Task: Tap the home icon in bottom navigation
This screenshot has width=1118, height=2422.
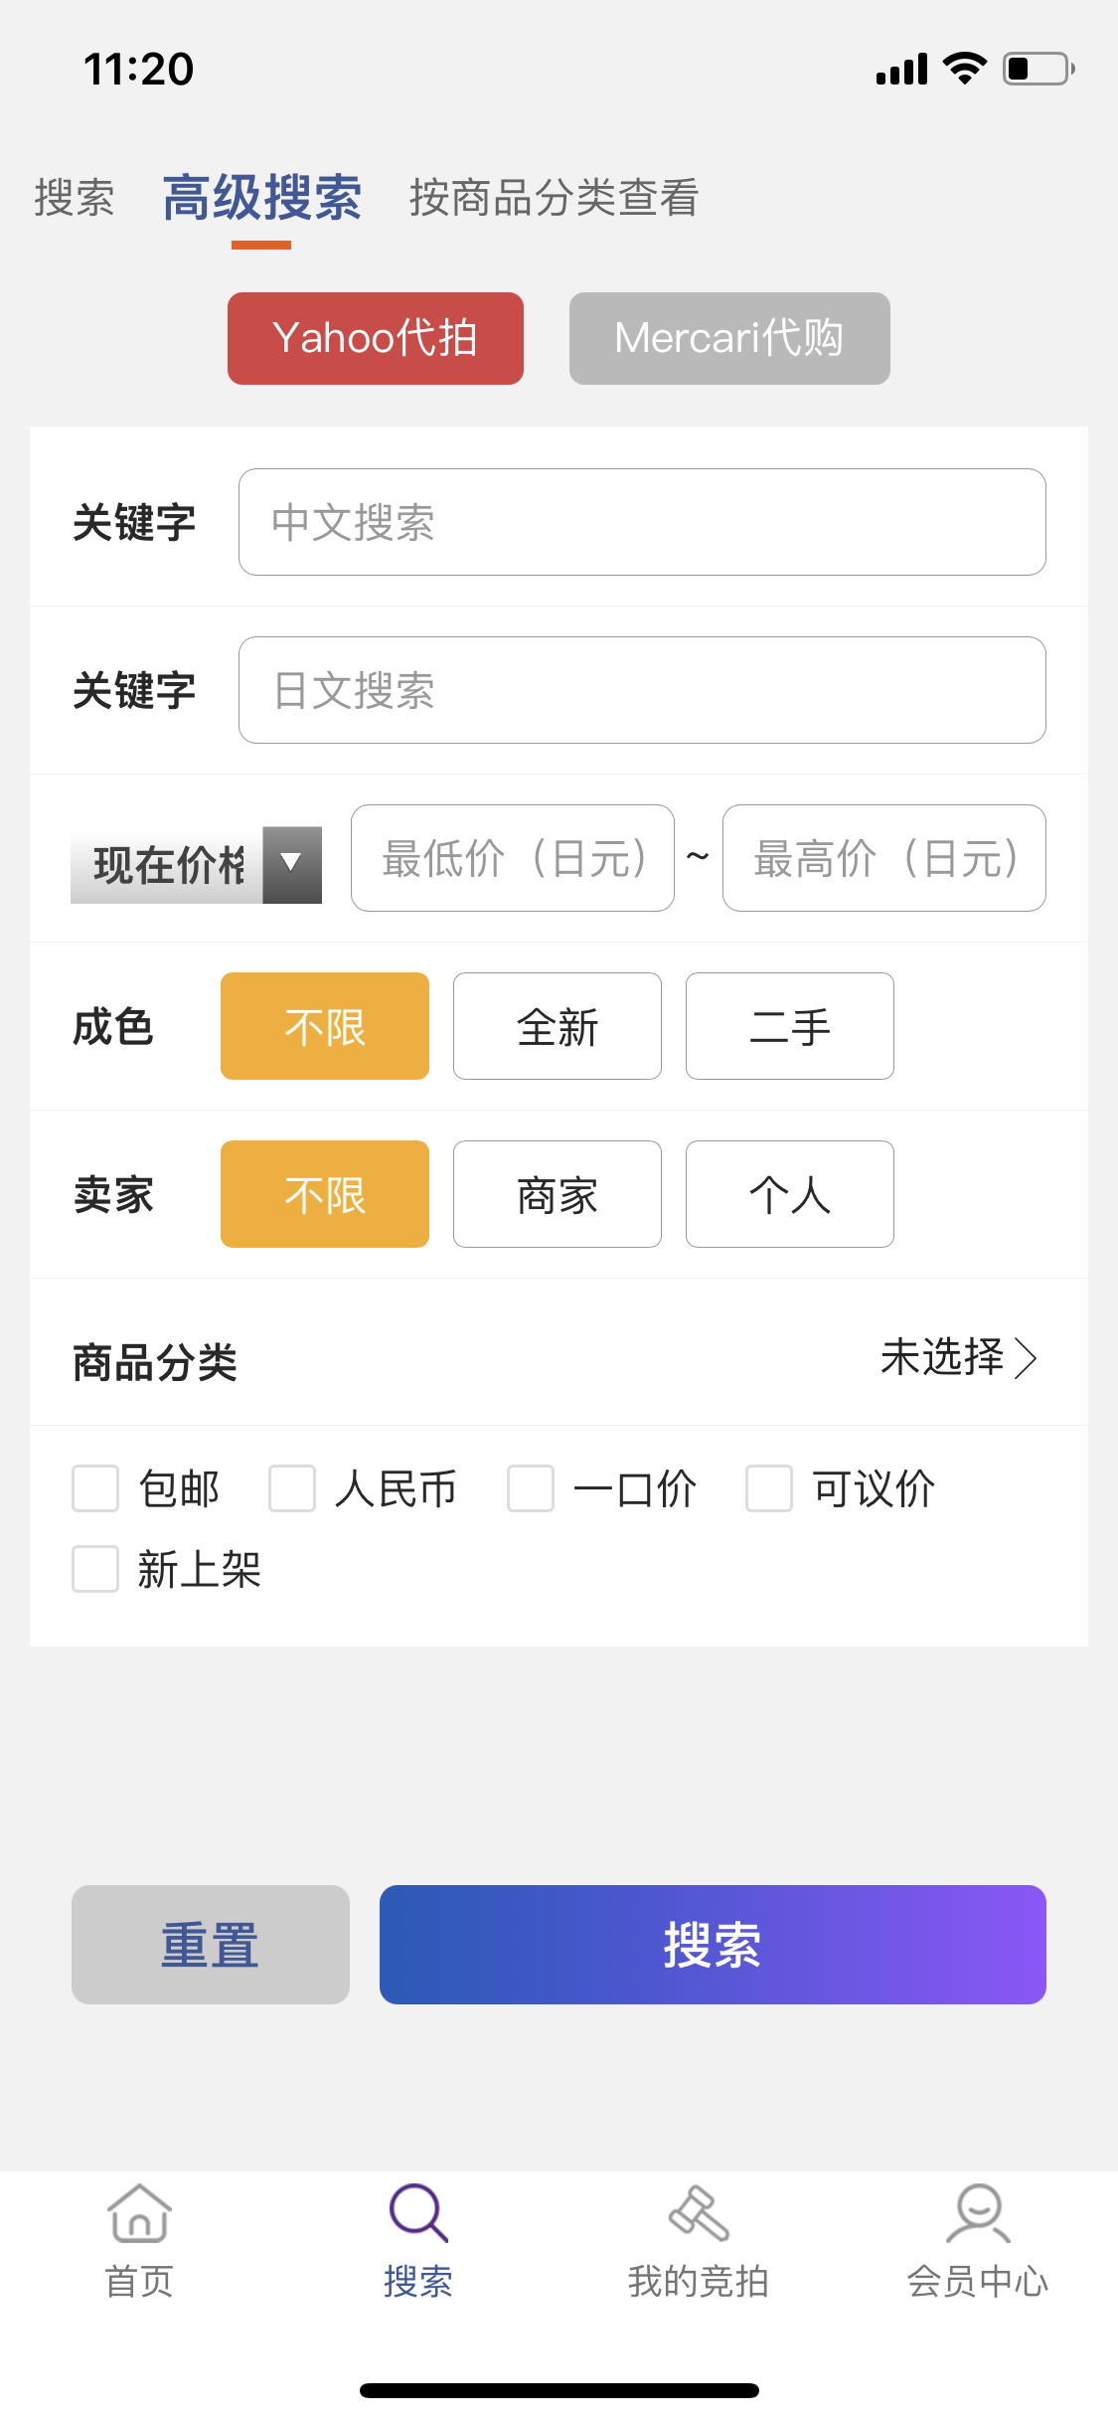Action: 139,2213
